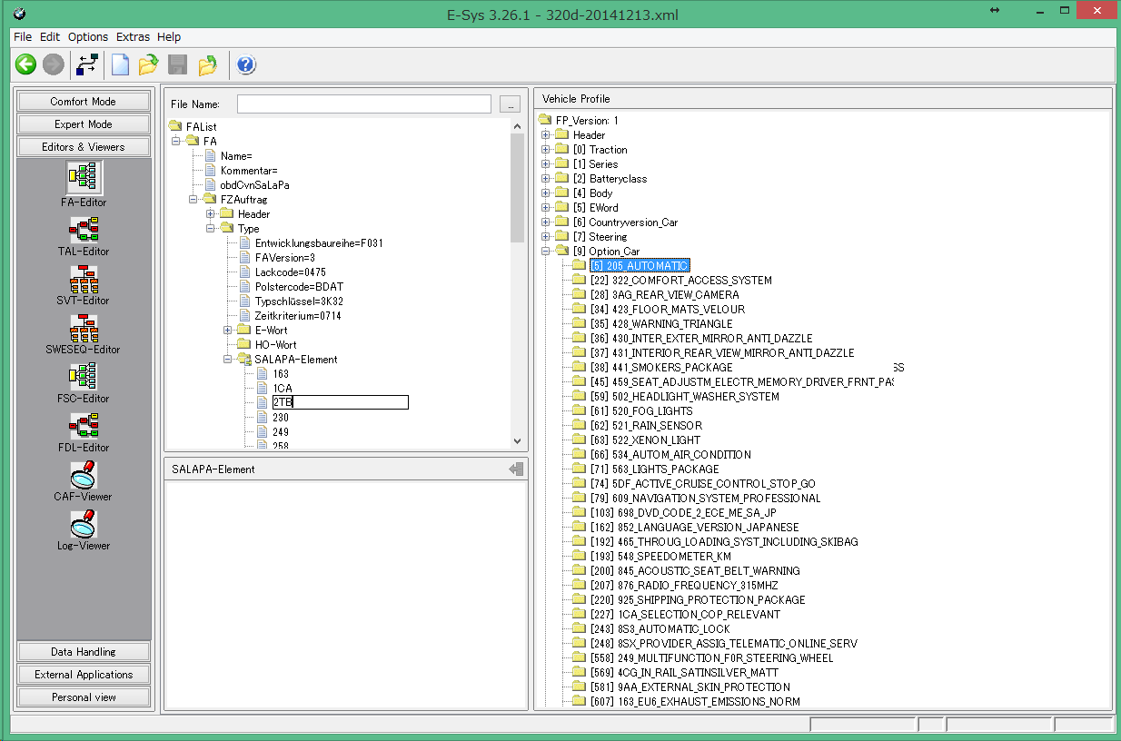Select 609_NAVIGATION_SYSTEM_PROFESSIONAL

click(705, 499)
